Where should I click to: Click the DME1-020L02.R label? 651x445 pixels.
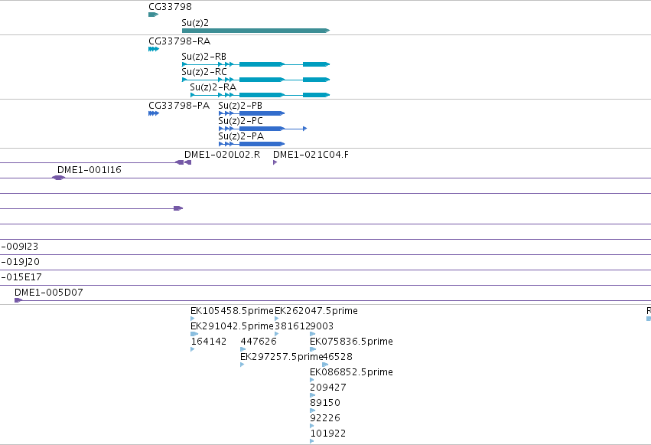pyautogui.click(x=222, y=155)
